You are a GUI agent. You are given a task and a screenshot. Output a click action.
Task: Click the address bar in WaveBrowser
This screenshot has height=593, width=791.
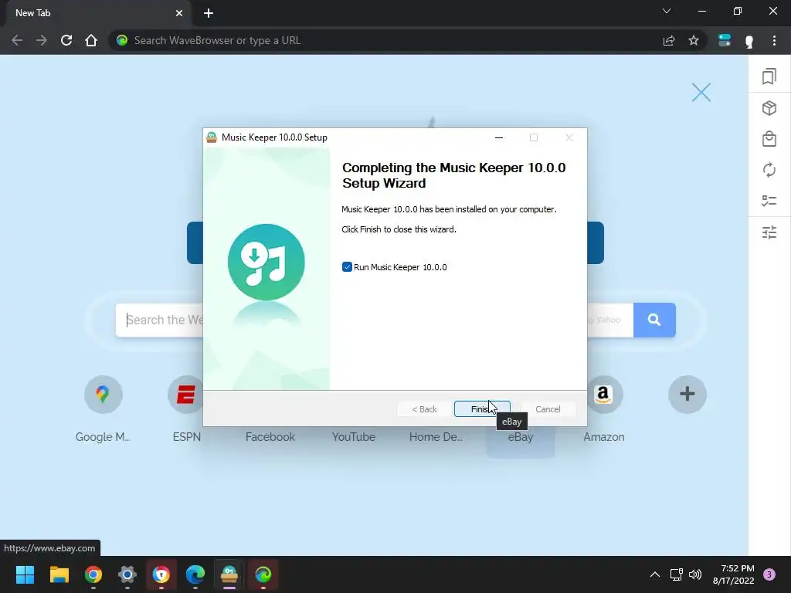tap(393, 40)
